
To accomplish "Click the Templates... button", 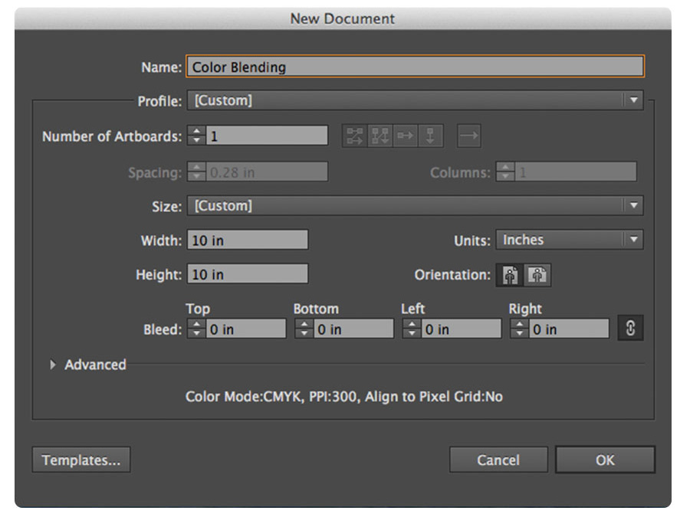I will pos(81,460).
